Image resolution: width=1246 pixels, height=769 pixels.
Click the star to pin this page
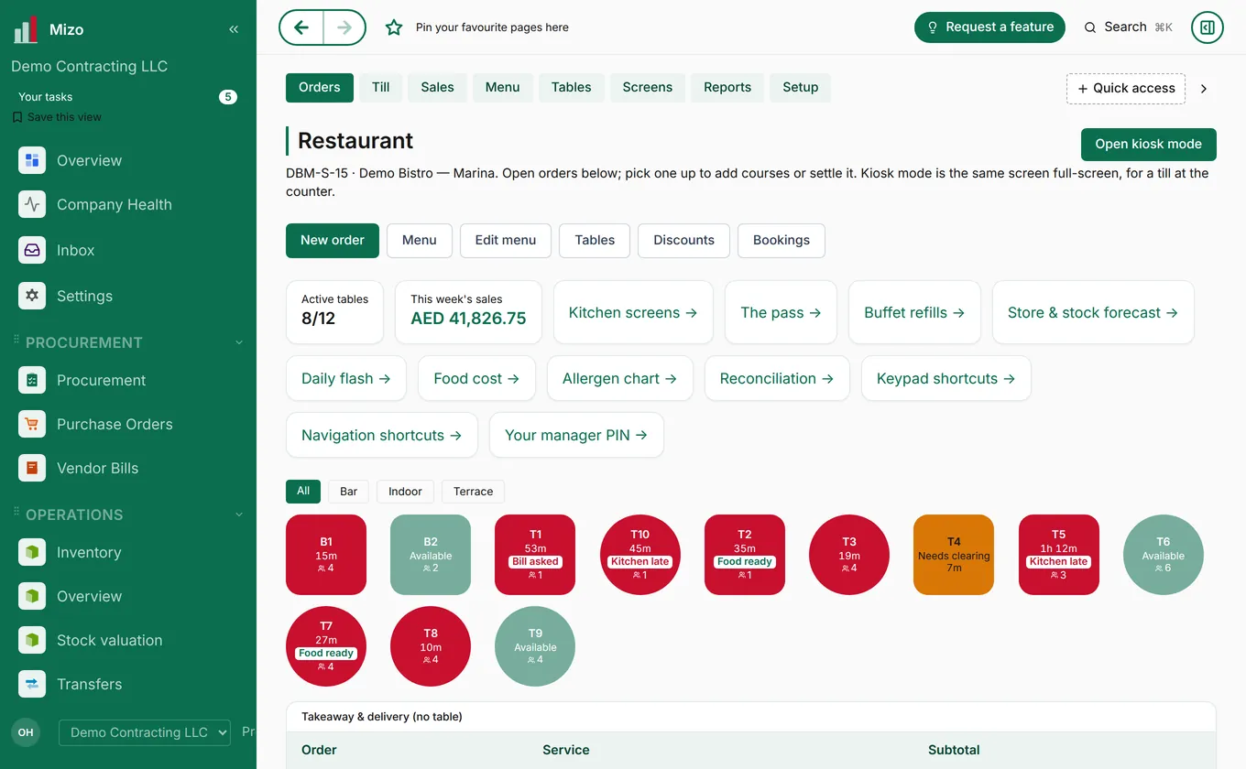coord(394,27)
